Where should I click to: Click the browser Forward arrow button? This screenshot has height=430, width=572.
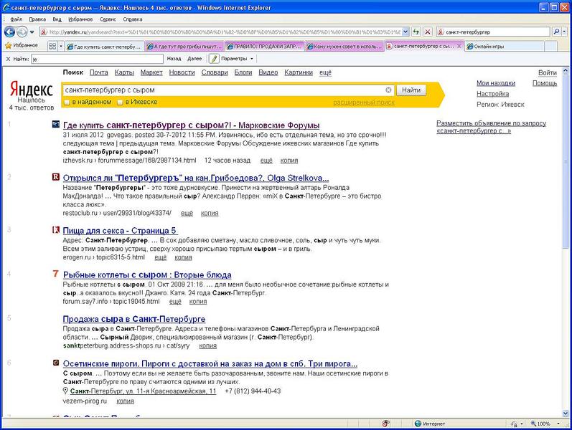[x=22, y=32]
